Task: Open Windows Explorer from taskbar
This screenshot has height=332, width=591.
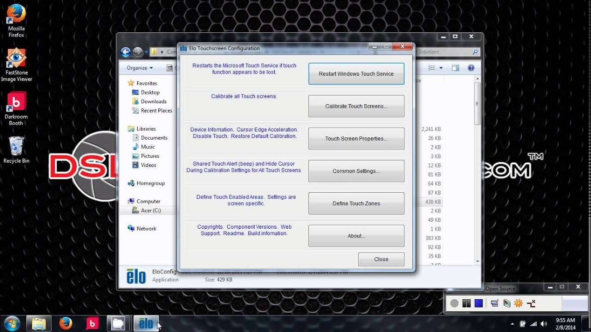Action: click(x=39, y=324)
